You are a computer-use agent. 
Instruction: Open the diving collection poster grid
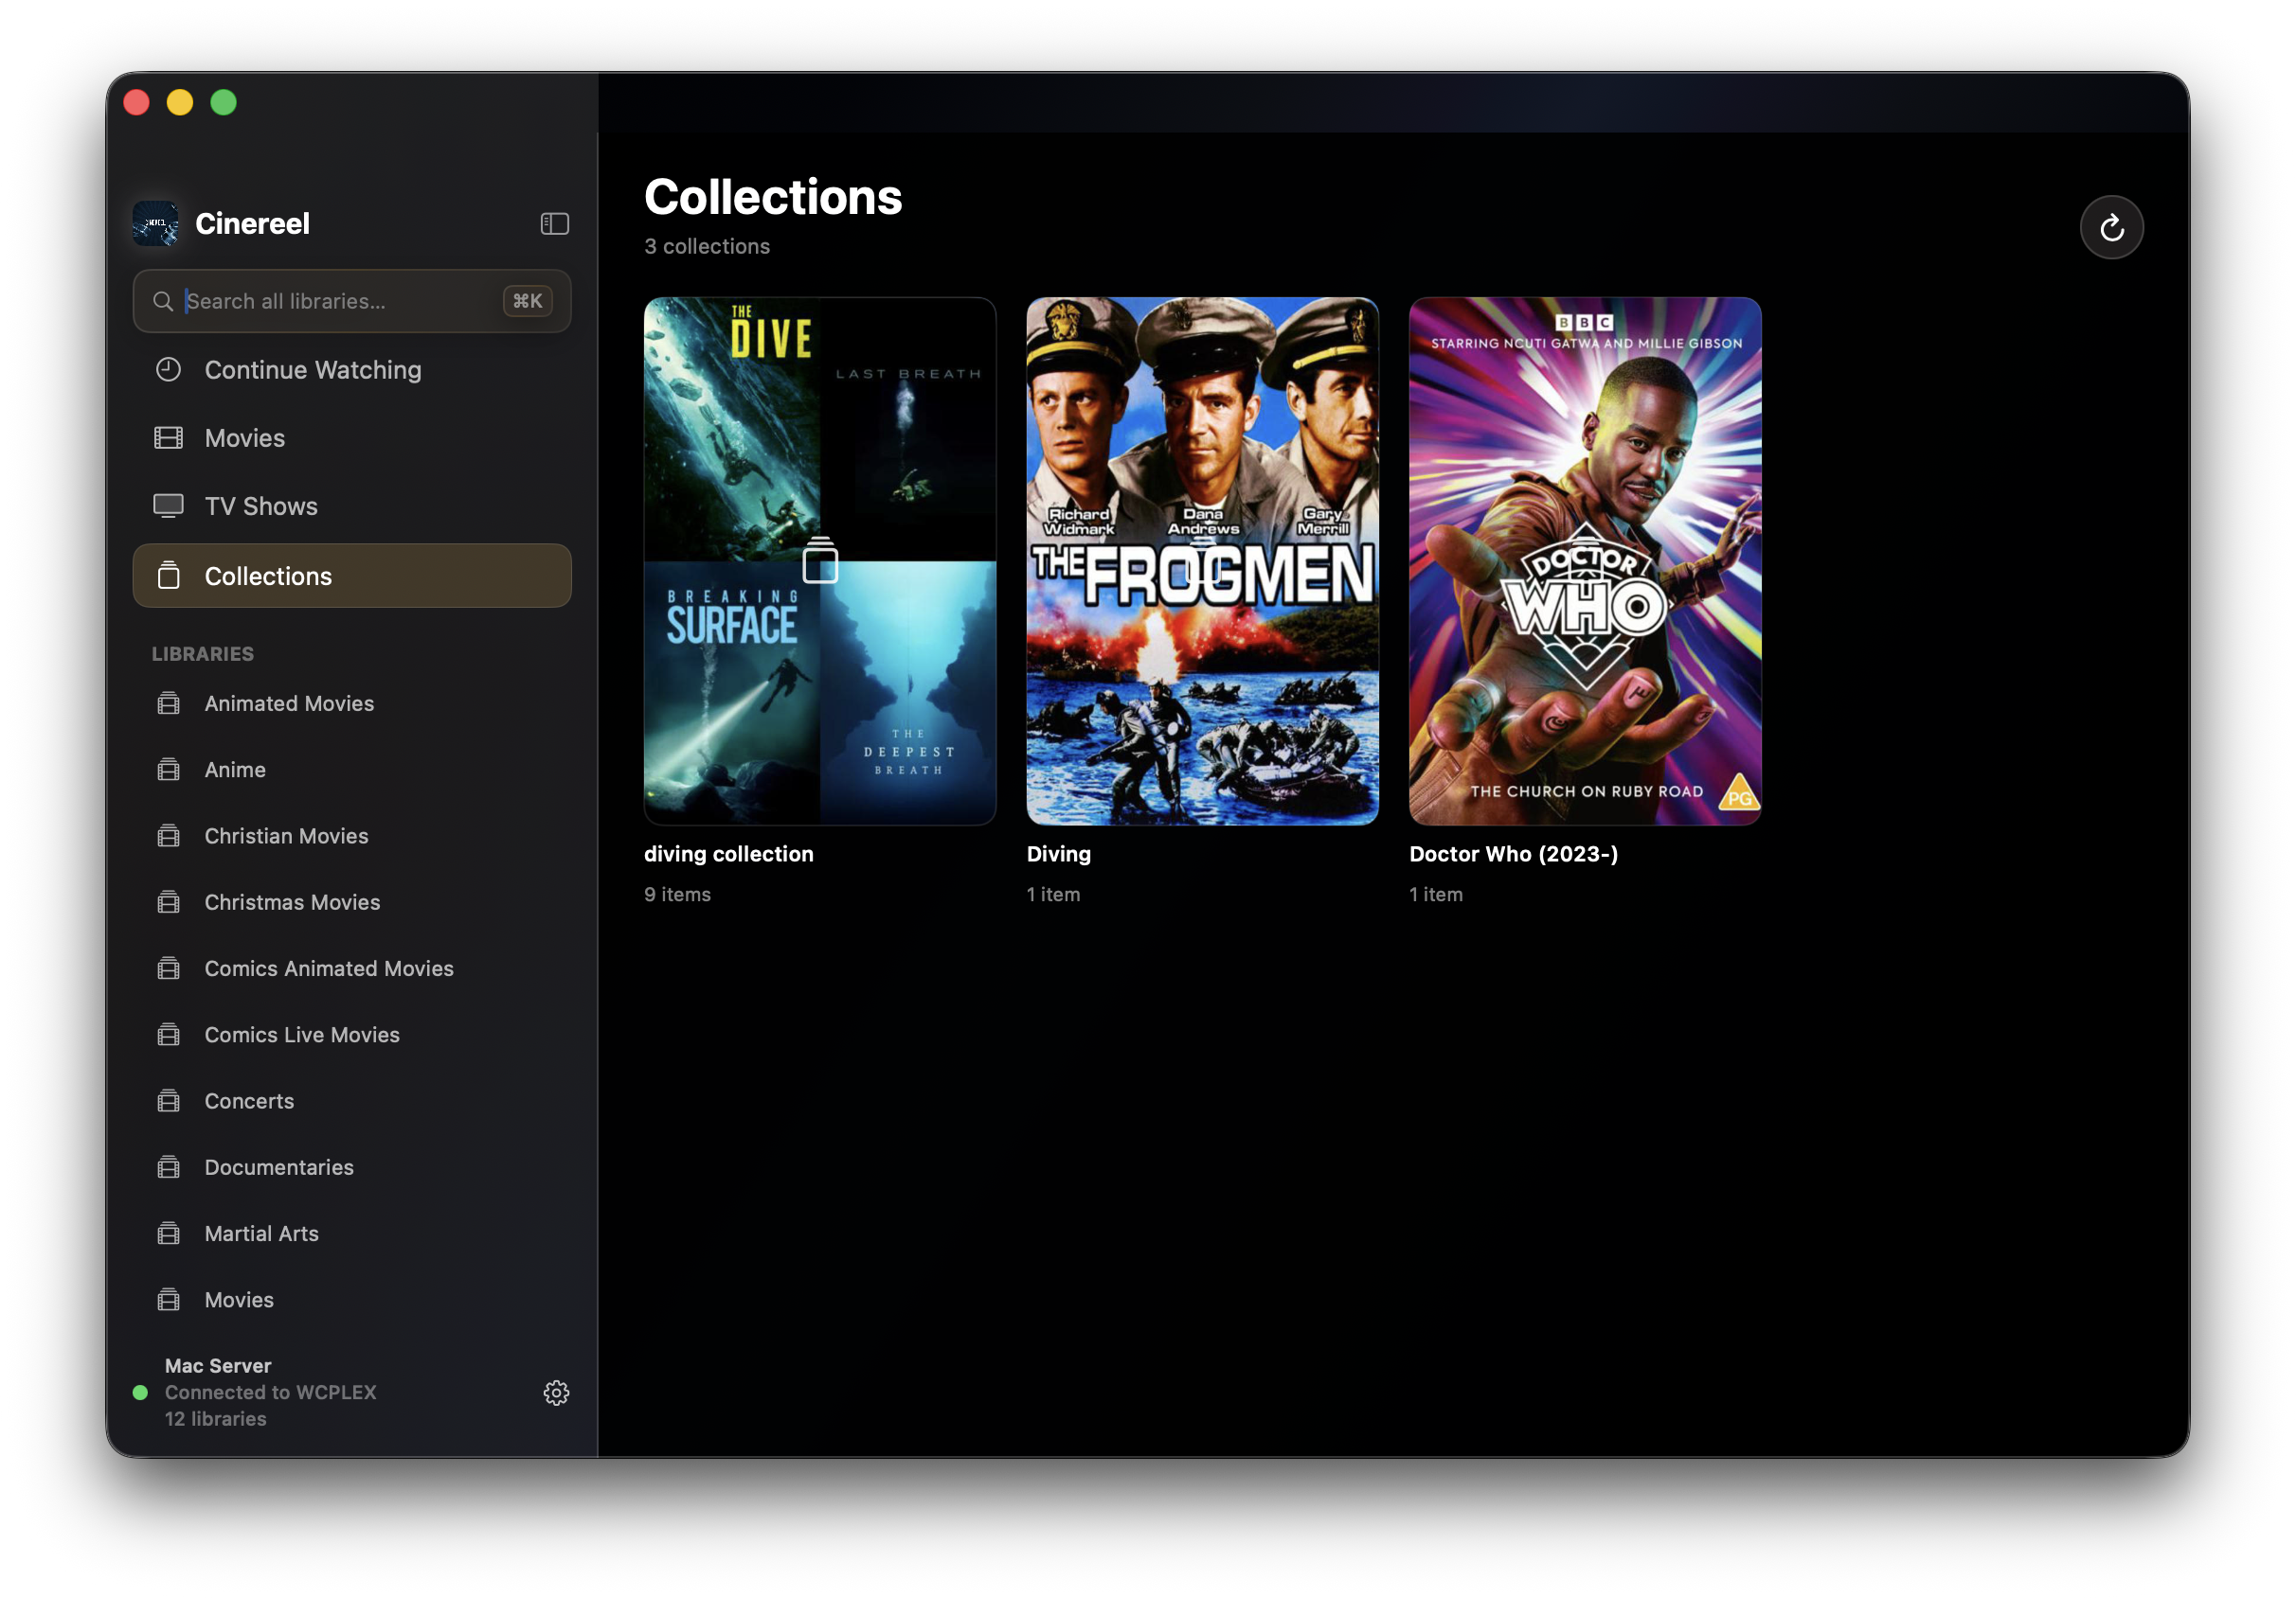[820, 560]
